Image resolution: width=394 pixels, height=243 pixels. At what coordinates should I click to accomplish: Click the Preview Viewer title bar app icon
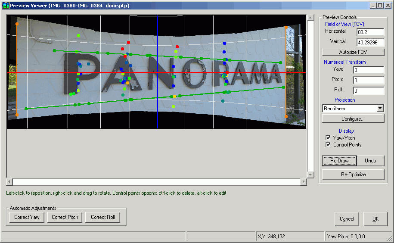coord(6,6)
